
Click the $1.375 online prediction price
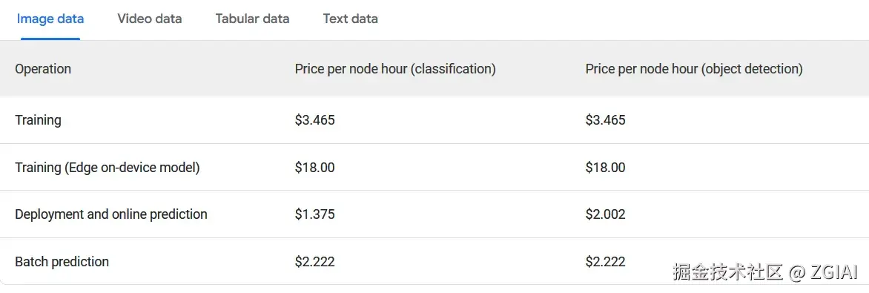(315, 214)
